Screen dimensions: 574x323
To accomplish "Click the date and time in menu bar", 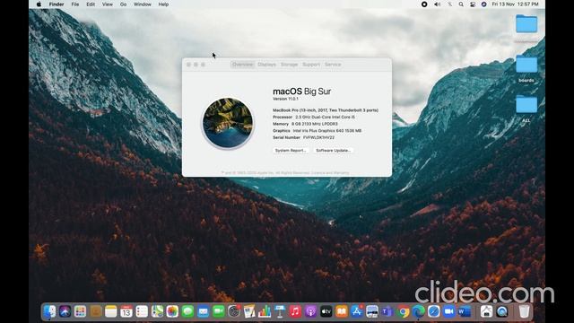I will tap(515, 4).
